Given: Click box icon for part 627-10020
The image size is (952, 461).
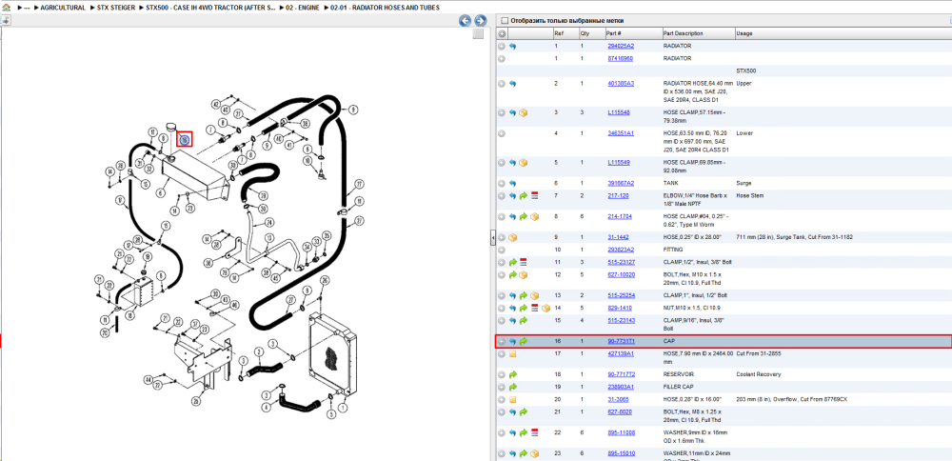Looking at the screenshot, I should point(524,275).
